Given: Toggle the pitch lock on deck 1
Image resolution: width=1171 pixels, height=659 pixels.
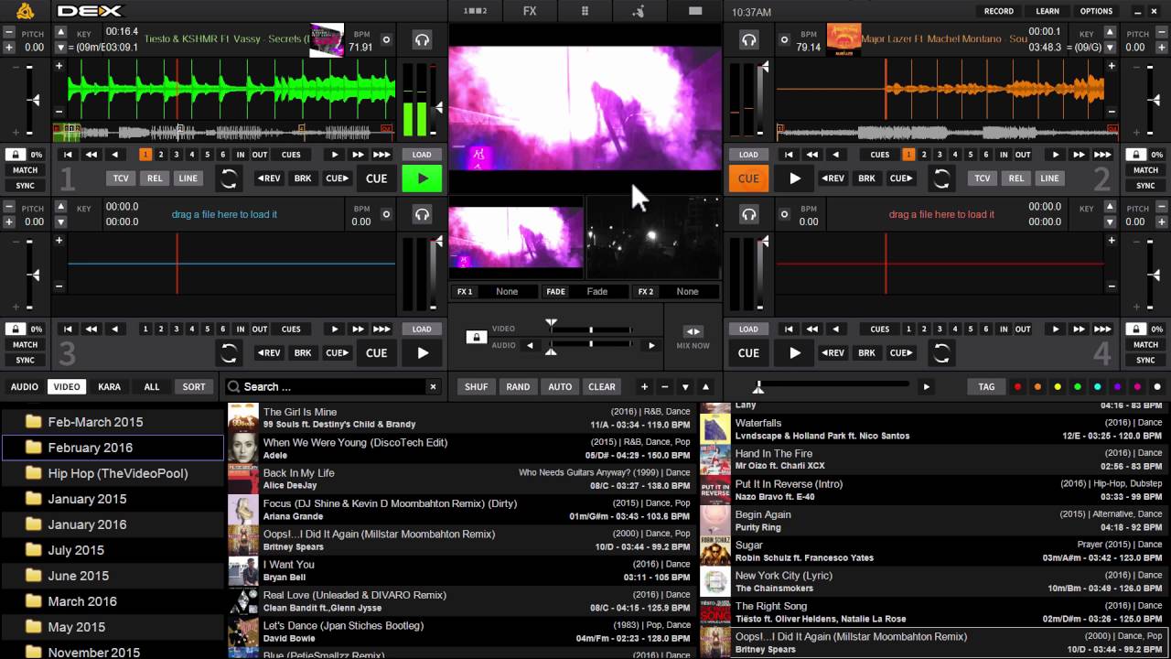Looking at the screenshot, I should pos(16,155).
